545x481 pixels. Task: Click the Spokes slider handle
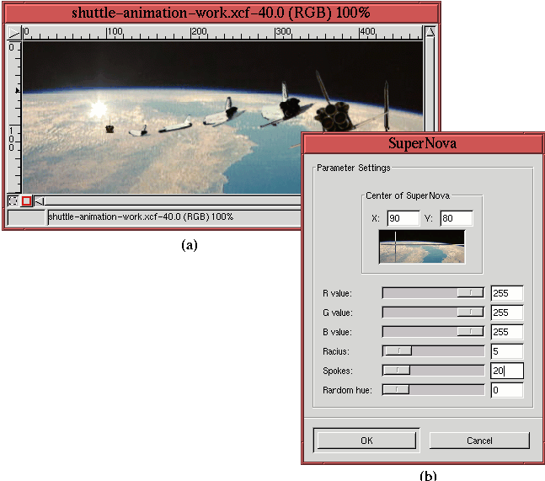coord(397,371)
